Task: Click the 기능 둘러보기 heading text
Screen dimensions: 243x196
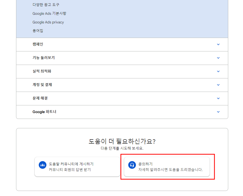Action: 44,58
